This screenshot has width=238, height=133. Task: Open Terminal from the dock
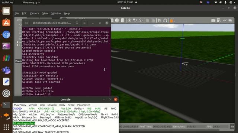pos(6,105)
